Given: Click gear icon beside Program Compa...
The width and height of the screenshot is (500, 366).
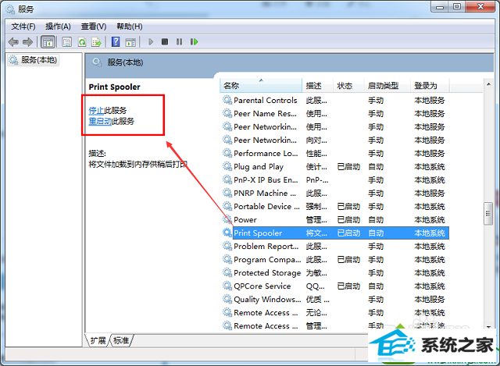Looking at the screenshot, I should 227,259.
